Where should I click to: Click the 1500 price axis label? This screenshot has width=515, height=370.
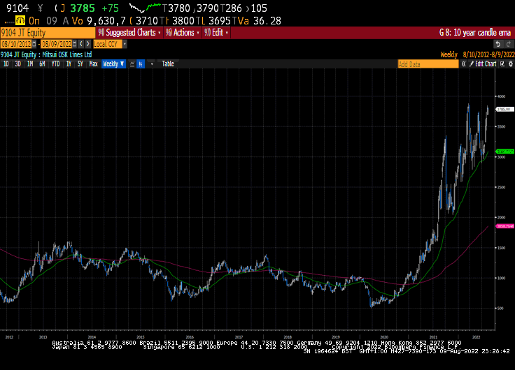502,248
